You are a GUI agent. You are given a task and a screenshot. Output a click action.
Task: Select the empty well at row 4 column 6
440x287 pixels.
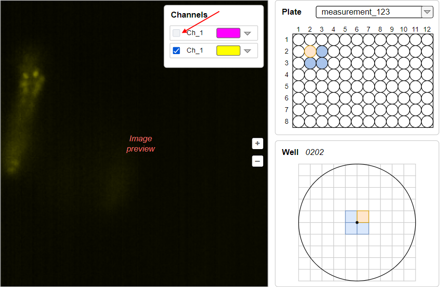pyautogui.click(x=357, y=75)
